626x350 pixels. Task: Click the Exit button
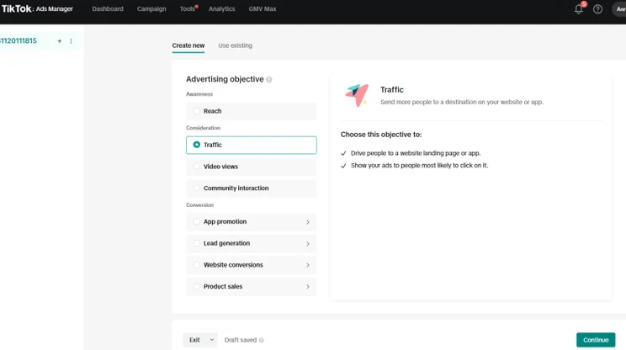194,340
